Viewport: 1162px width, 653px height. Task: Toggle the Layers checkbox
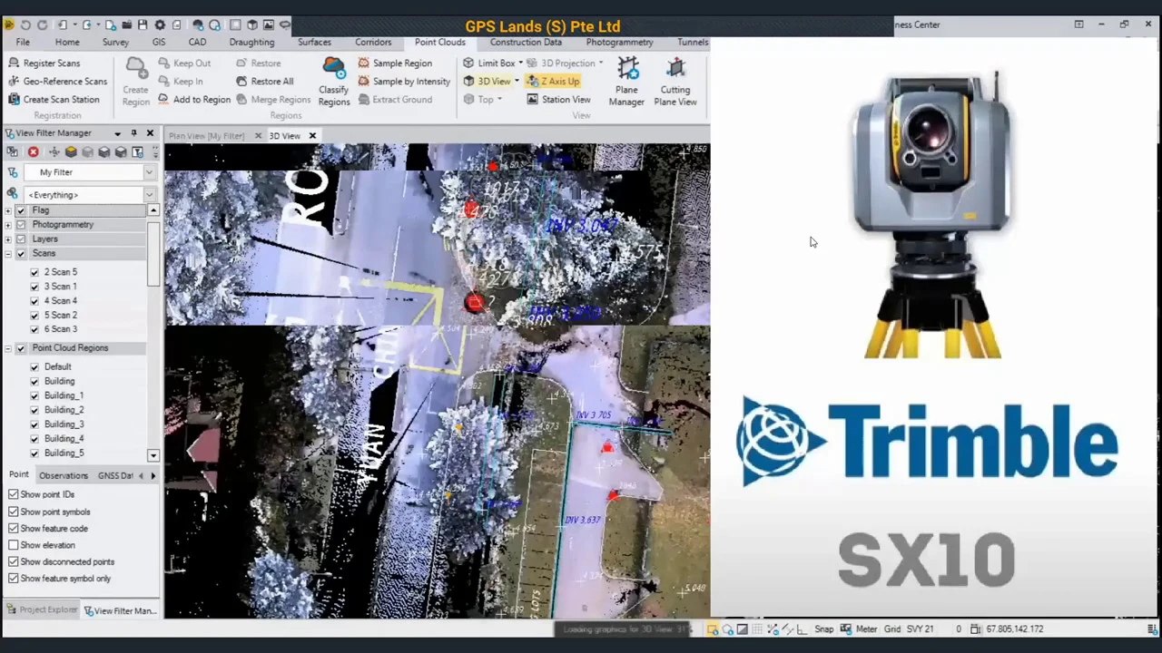(21, 239)
